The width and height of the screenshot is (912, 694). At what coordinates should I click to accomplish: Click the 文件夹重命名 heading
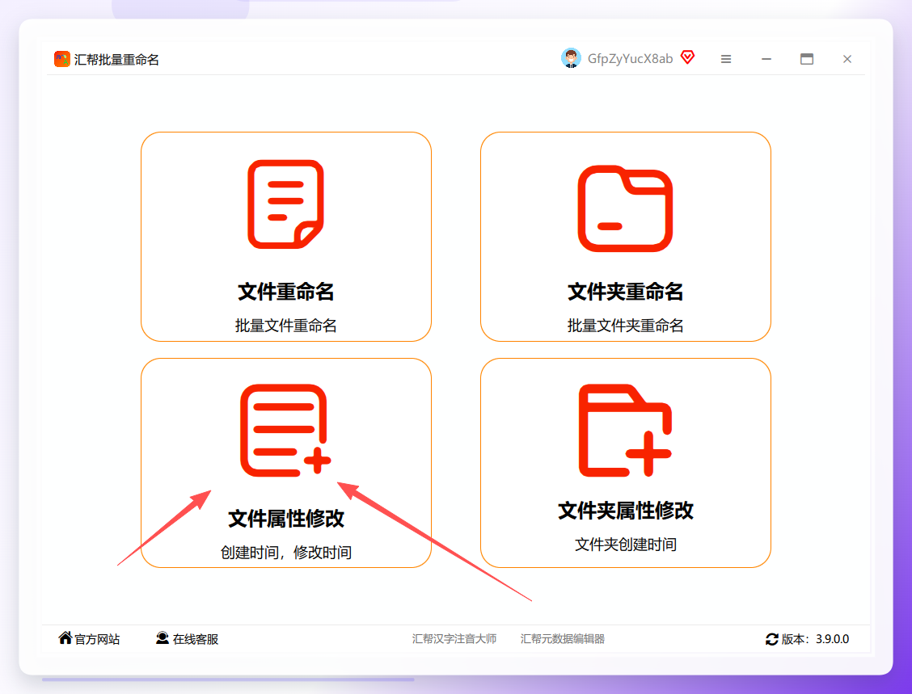coord(625,291)
